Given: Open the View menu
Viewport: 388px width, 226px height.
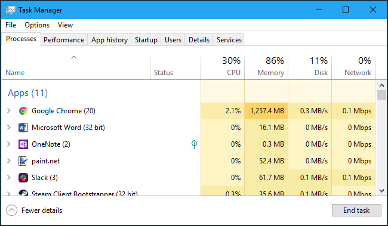Looking at the screenshot, I should (65, 25).
